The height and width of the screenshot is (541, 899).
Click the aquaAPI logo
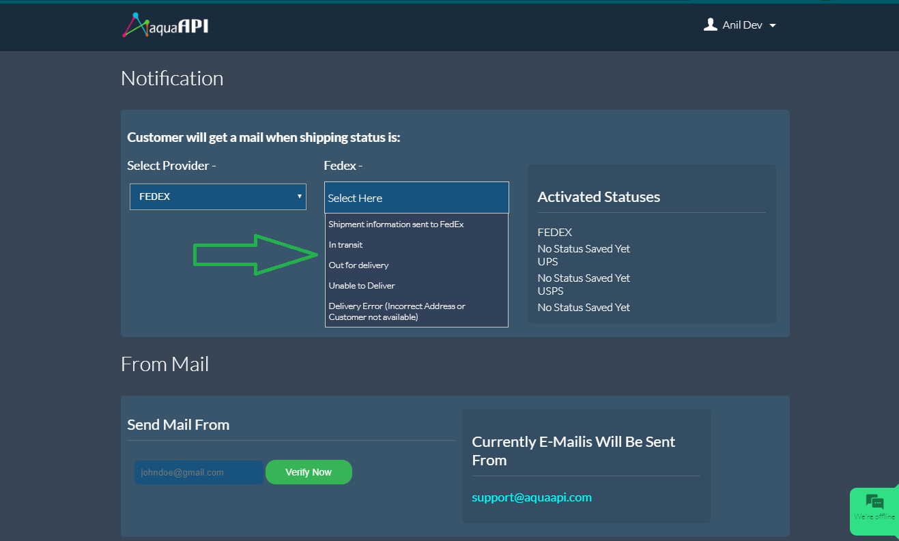pos(166,25)
